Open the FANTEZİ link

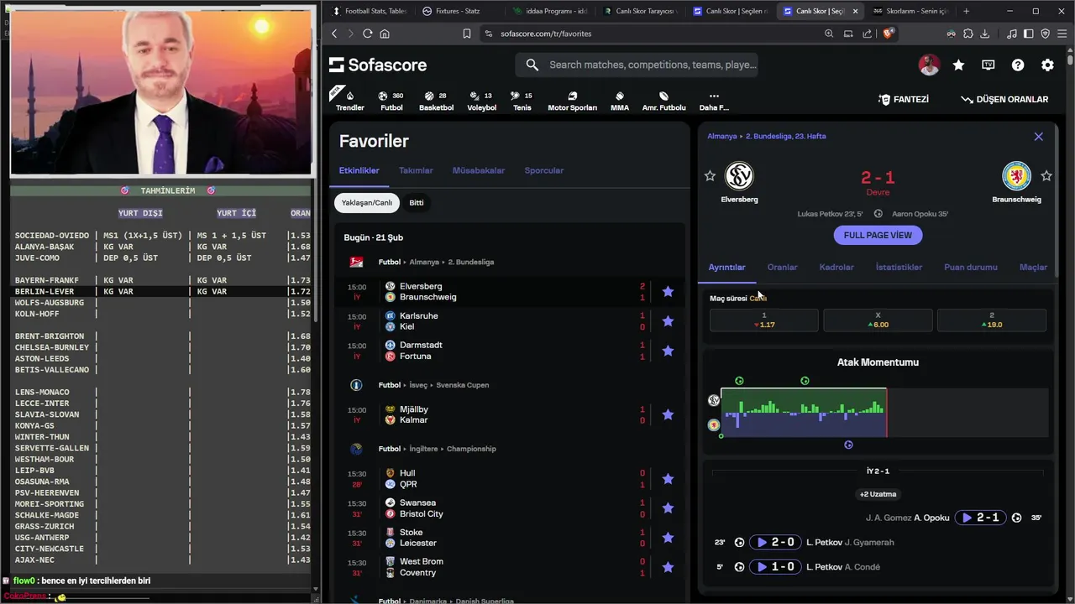pos(904,99)
